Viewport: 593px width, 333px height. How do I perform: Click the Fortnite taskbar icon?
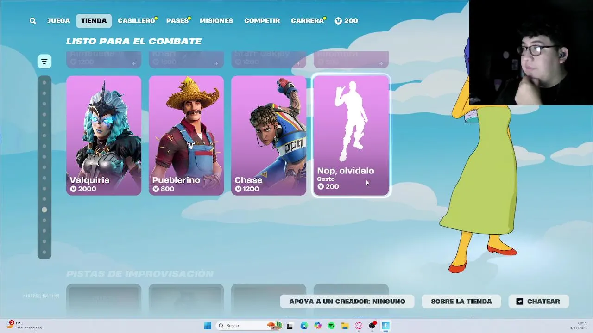[385, 326]
